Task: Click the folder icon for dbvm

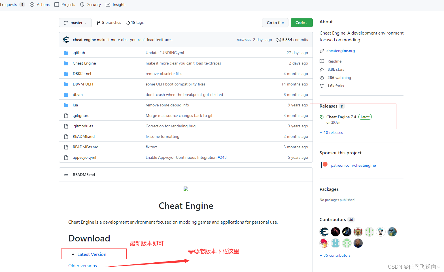Action: [66, 95]
